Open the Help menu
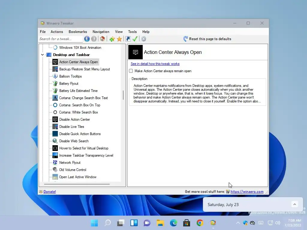307x230 pixels. [146, 32]
